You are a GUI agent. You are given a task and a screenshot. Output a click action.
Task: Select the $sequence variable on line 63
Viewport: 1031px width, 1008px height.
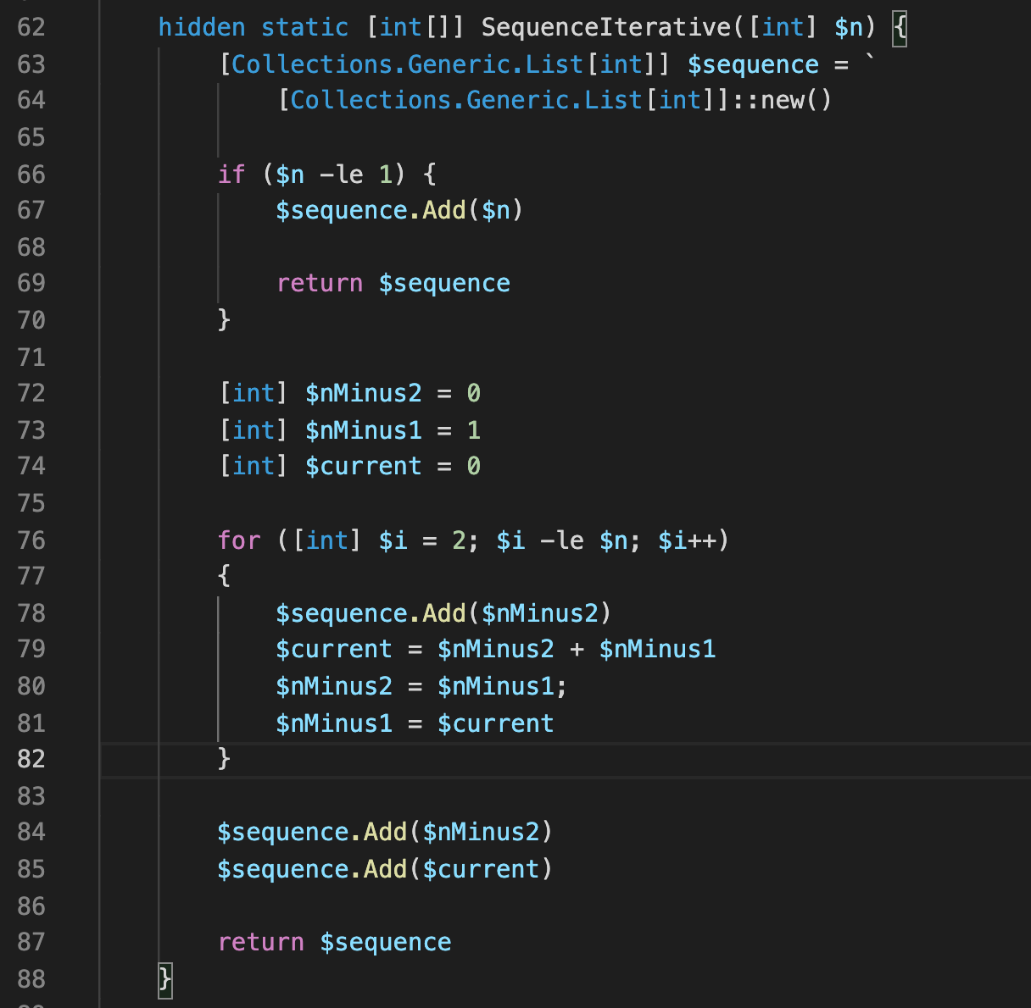[x=753, y=64]
